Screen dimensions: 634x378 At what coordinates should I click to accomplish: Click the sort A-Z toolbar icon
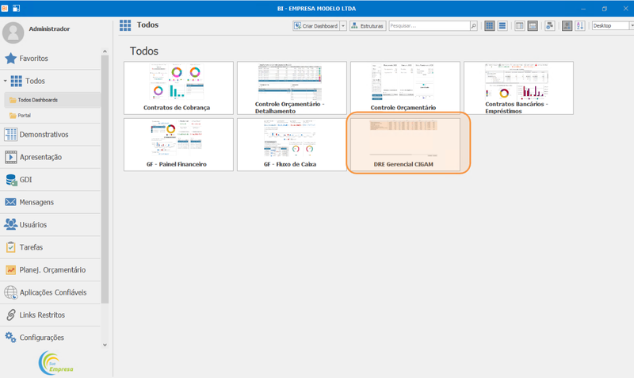pyautogui.click(x=580, y=26)
